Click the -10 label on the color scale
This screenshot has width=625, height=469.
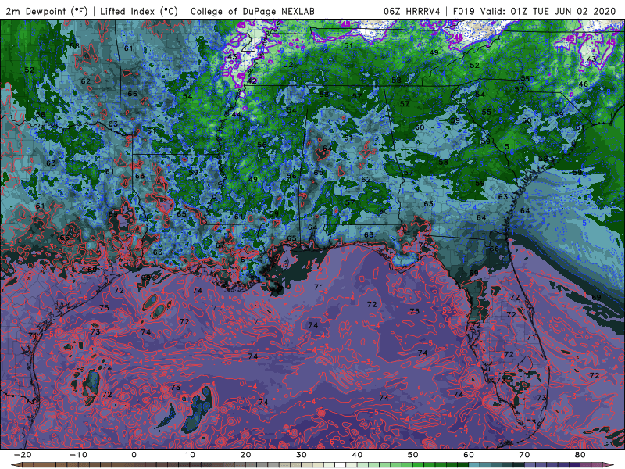[x=78, y=455]
